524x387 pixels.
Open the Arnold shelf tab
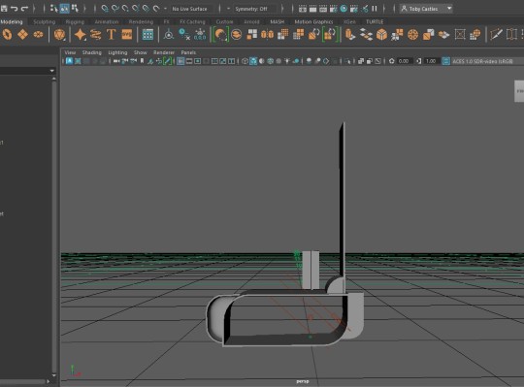[x=251, y=21]
